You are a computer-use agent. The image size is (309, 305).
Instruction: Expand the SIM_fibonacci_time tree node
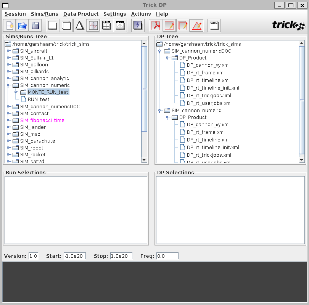click(x=8, y=120)
